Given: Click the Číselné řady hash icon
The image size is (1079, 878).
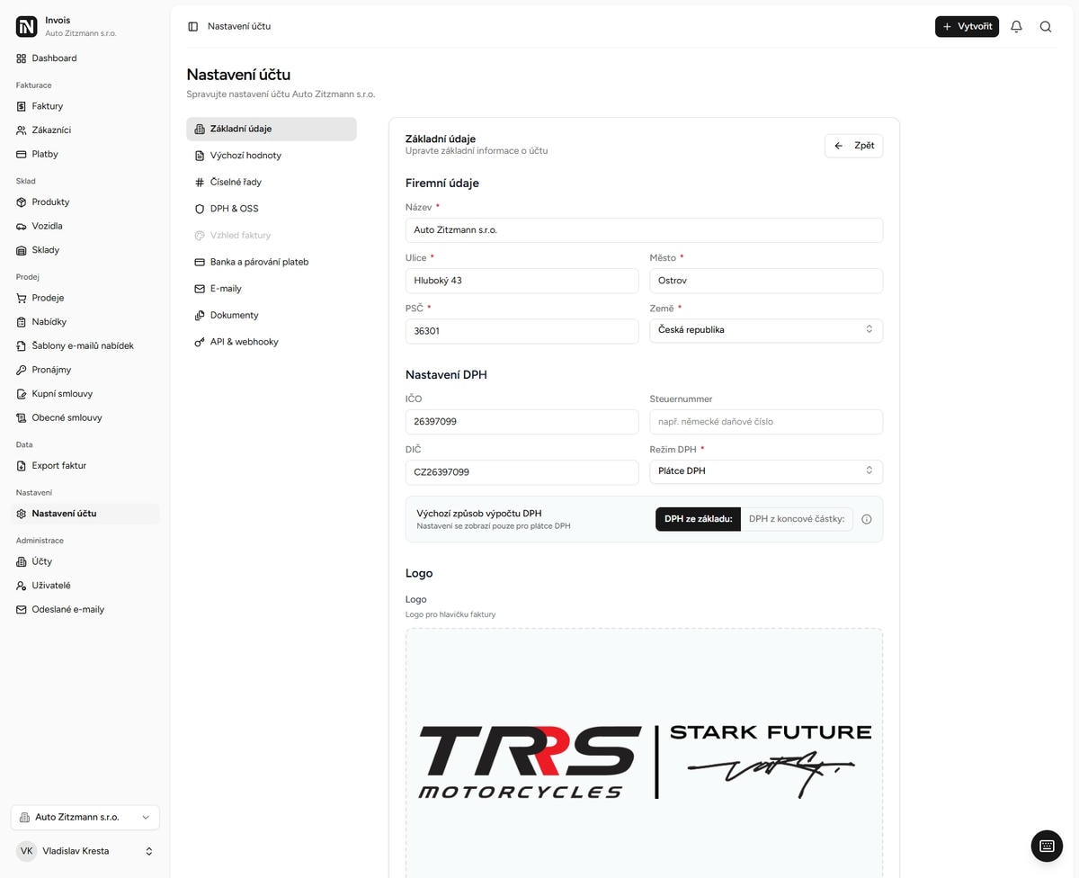Looking at the screenshot, I should click(200, 182).
